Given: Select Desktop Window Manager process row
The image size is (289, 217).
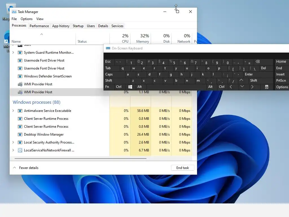Looking at the screenshot, I should pyautogui.click(x=101, y=134).
